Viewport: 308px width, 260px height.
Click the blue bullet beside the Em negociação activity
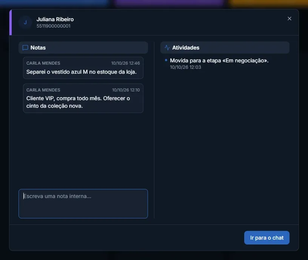[166, 60]
